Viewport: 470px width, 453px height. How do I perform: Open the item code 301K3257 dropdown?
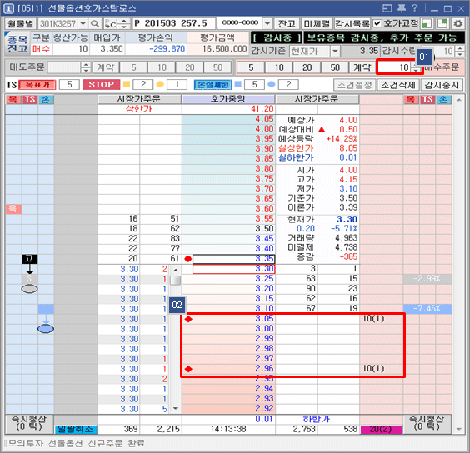tap(83, 23)
